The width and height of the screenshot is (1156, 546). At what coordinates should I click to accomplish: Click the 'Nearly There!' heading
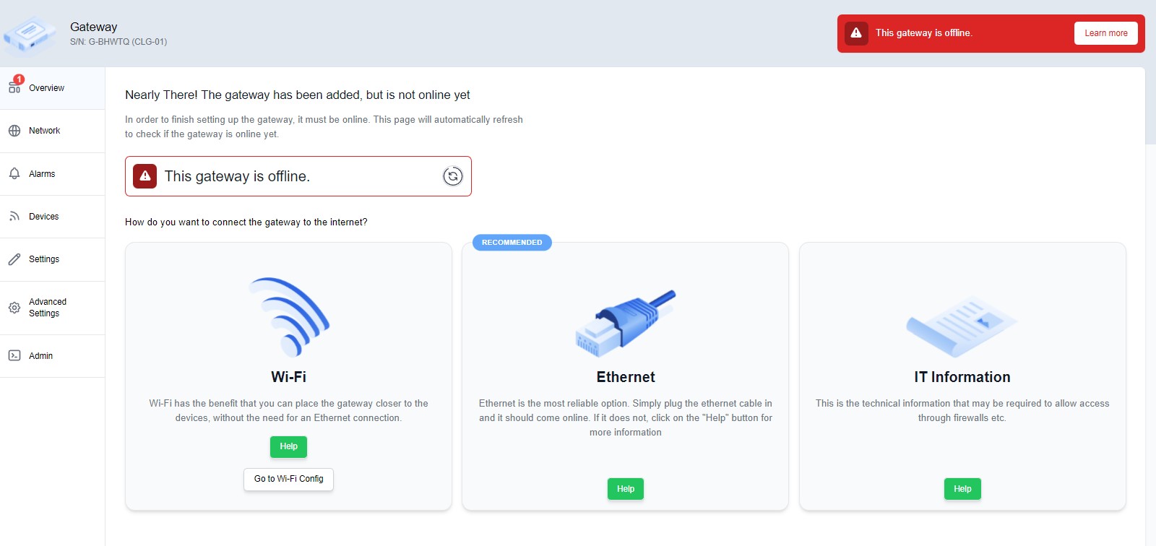pos(298,95)
